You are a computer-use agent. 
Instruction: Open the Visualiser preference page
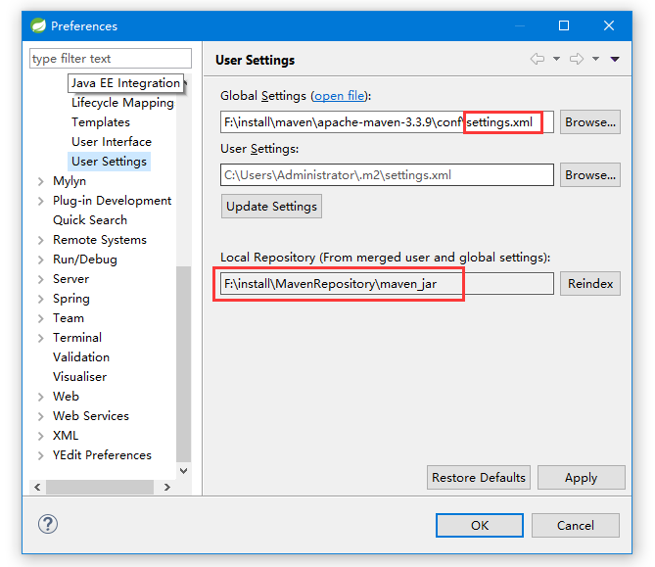(79, 377)
